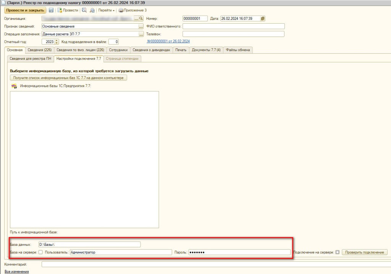391x274 pixels.
Task: Click magnifier icon in Организация field
Action: pyautogui.click(x=141, y=18)
